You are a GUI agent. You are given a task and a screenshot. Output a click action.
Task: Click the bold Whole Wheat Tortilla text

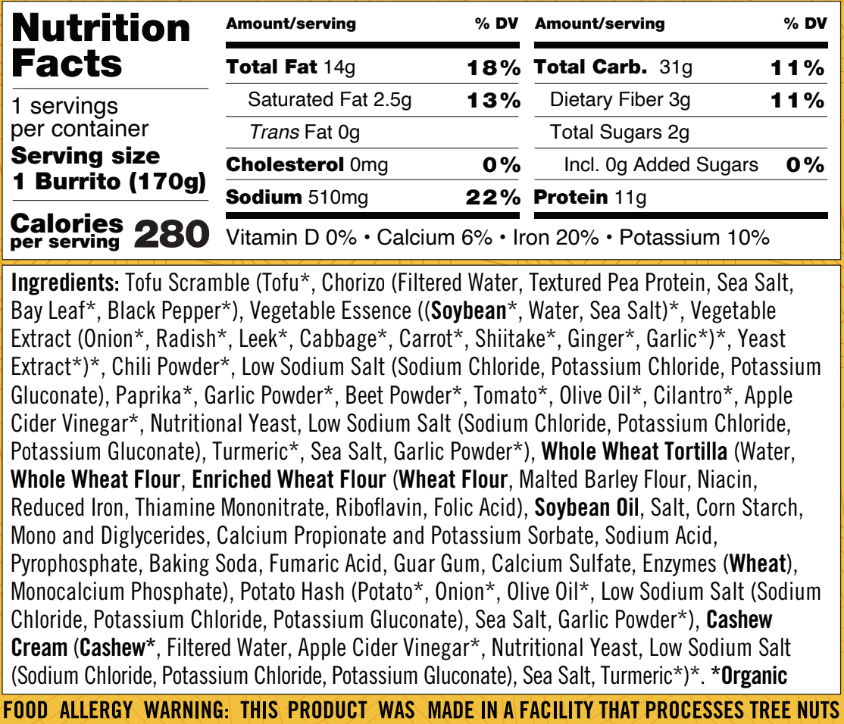(634, 451)
